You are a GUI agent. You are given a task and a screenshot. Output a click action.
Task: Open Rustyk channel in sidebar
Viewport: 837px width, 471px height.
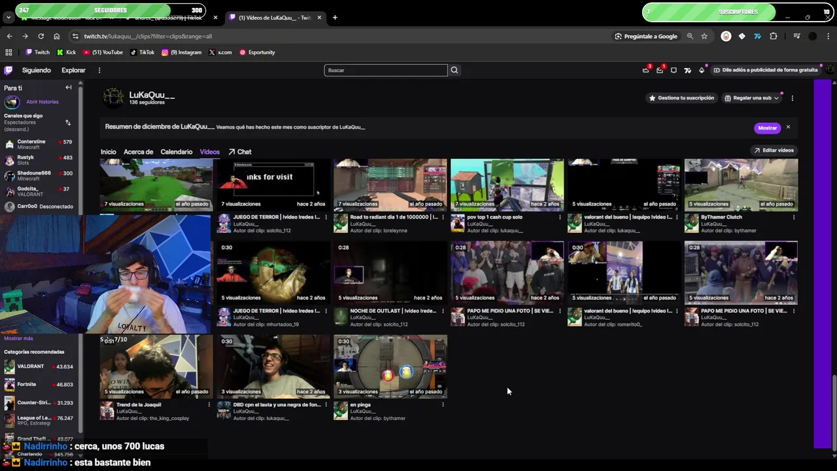coord(39,160)
